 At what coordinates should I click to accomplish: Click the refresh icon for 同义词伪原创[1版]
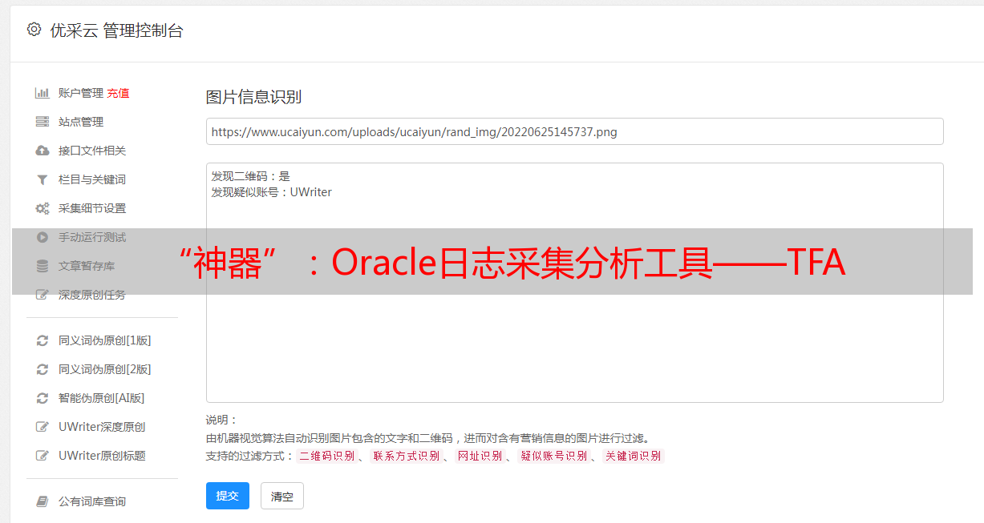[43, 340]
